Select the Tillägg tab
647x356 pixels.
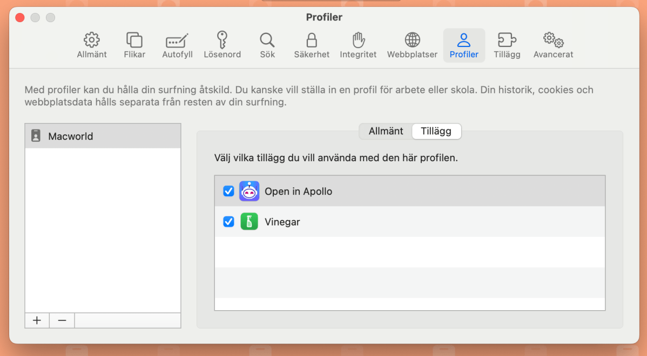click(x=436, y=131)
